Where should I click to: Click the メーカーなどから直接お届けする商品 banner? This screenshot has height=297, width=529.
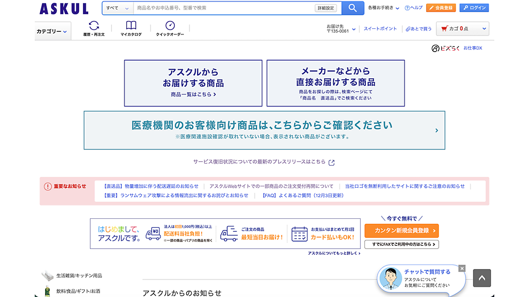(x=336, y=83)
